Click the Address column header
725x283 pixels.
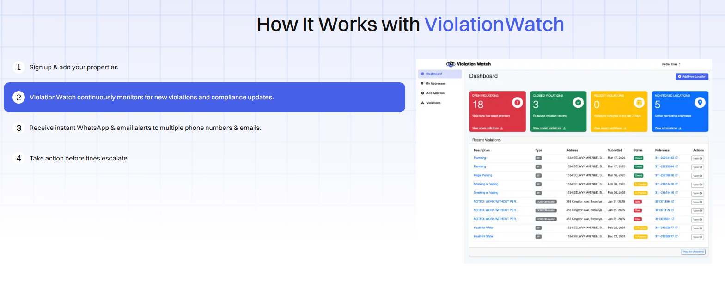(x=572, y=150)
